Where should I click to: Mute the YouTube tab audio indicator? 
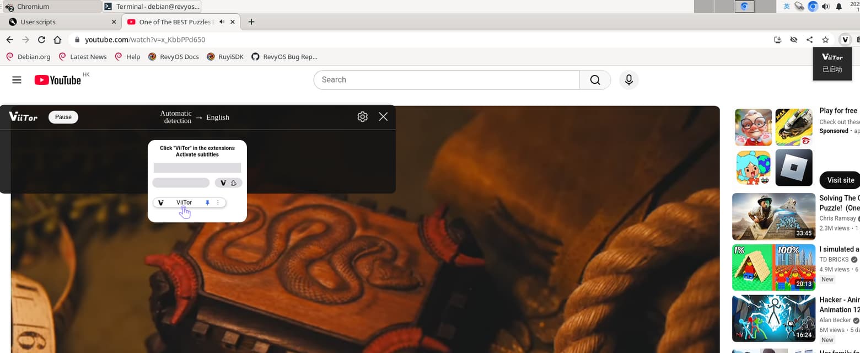click(222, 22)
